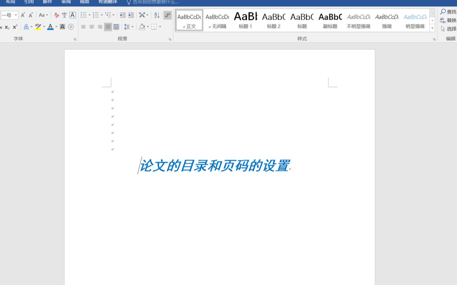The width and height of the screenshot is (457, 285).
Task: Insert an enclosed character (circled 字)
Action: pyautogui.click(x=71, y=27)
